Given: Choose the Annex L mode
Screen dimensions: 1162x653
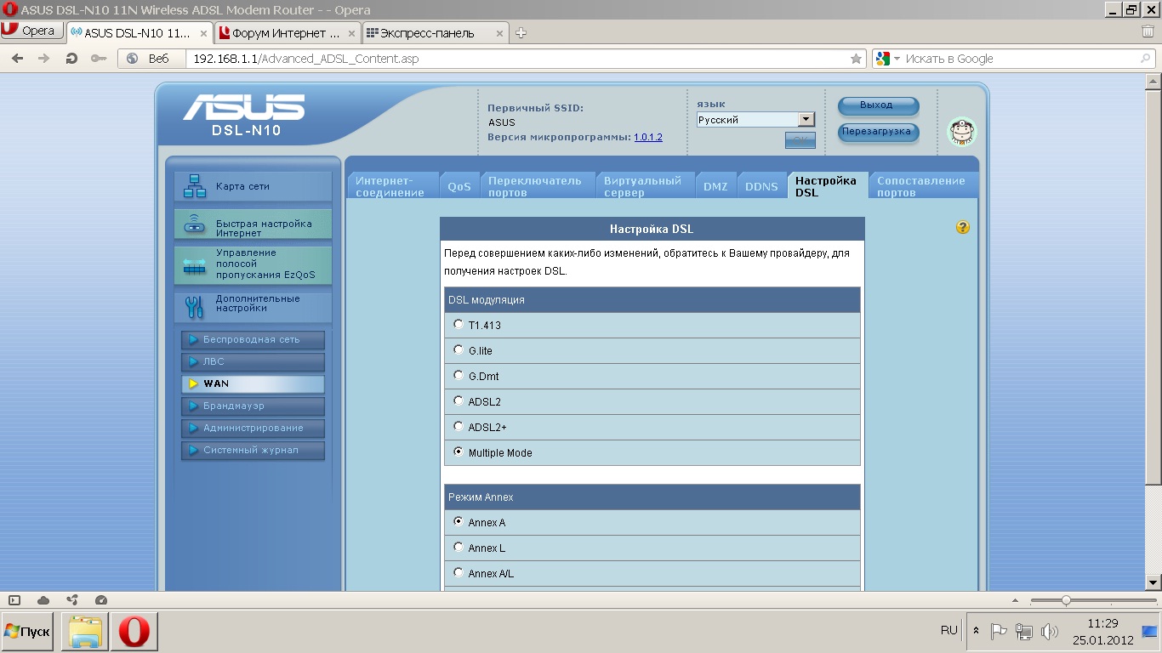Looking at the screenshot, I should coord(459,547).
